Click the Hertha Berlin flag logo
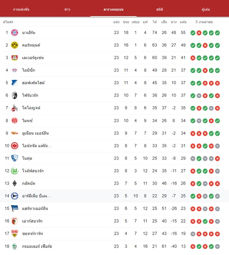The image size is (229, 255). [14, 208]
